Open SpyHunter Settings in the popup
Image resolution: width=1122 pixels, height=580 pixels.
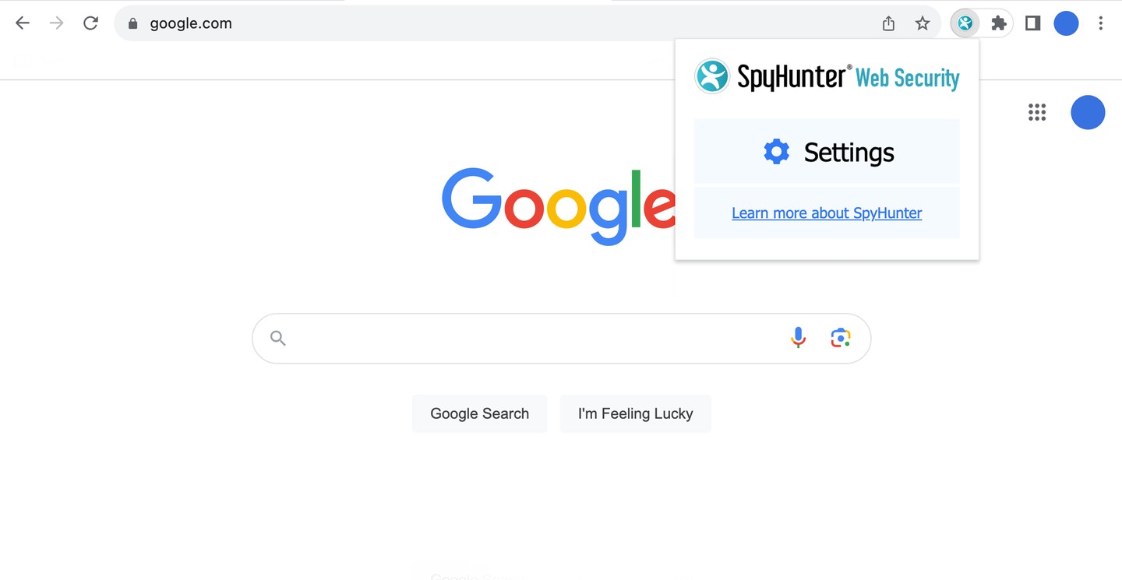[827, 152]
